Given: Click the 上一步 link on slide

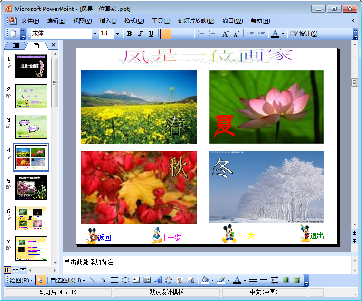Looking at the screenshot, I should 171,237.
